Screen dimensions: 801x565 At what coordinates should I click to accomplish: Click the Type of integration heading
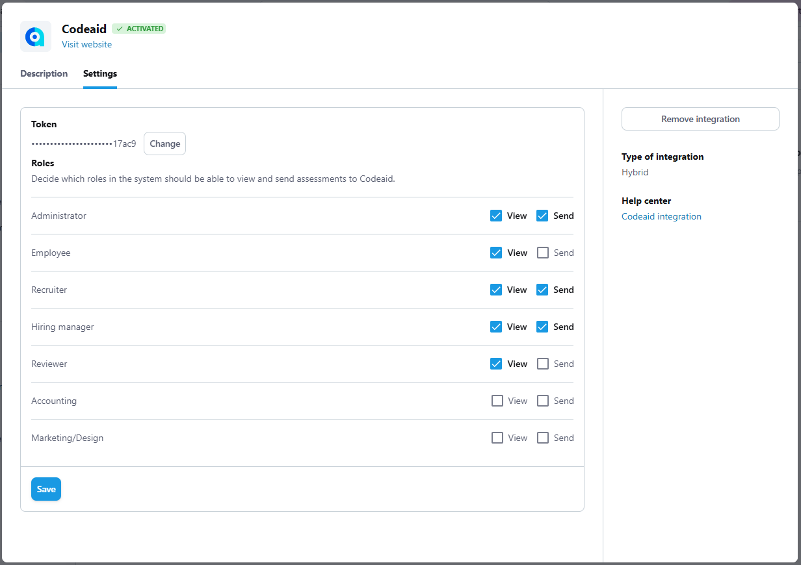663,157
